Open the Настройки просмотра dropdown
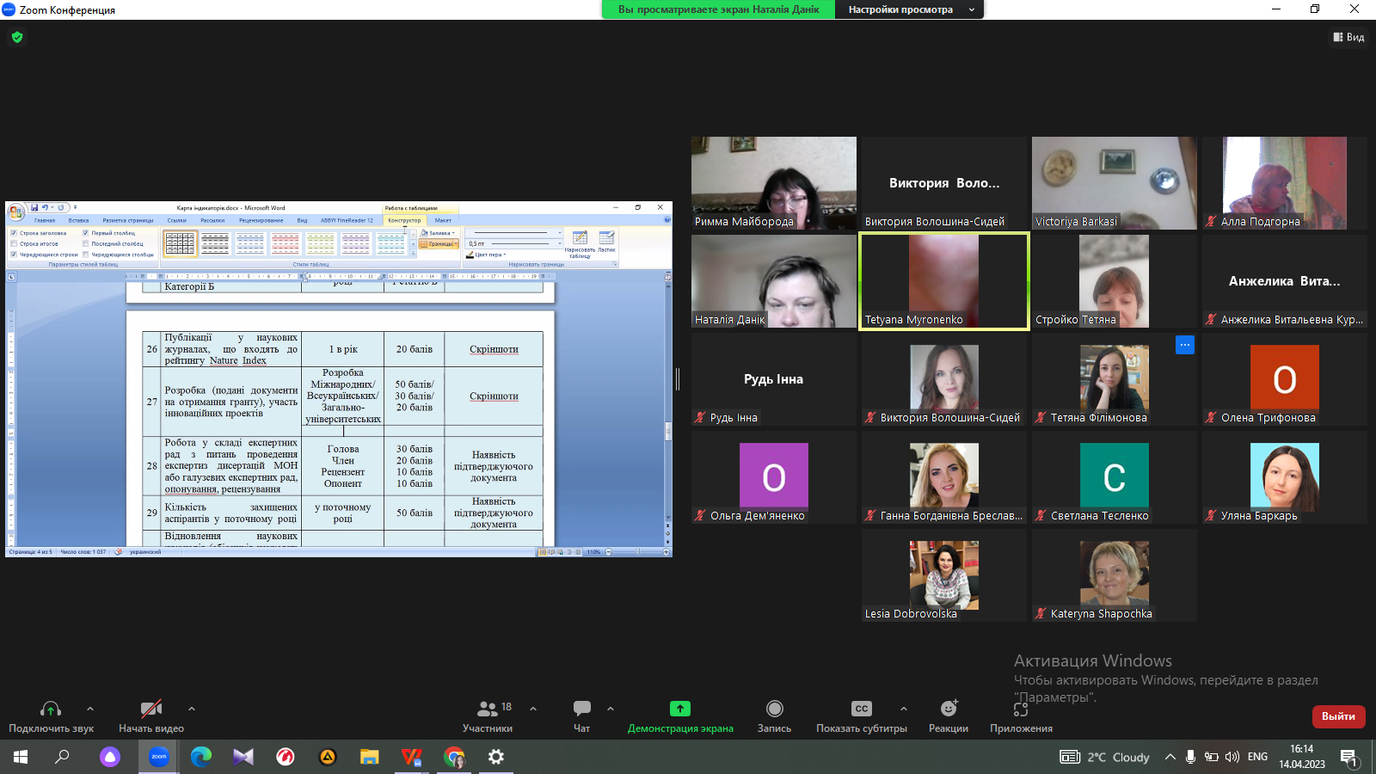The width and height of the screenshot is (1376, 774). pos(909,9)
